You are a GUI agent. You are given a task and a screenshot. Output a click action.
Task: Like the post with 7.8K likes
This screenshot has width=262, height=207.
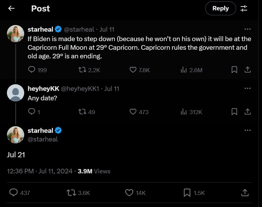coord(133,70)
